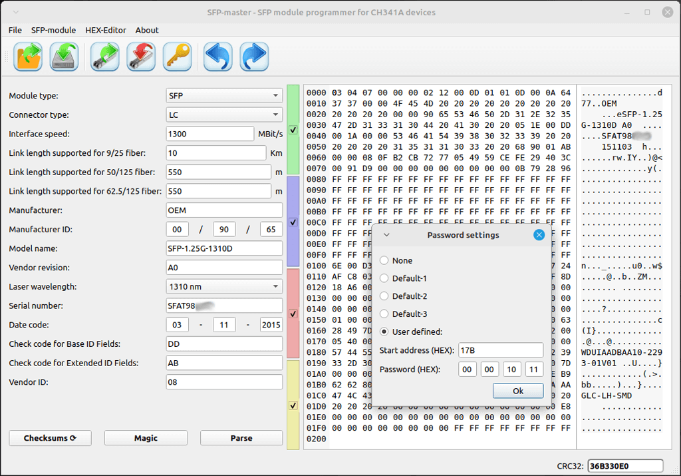Close the Password settings dialog
The width and height of the screenshot is (681, 476).
pos(539,235)
